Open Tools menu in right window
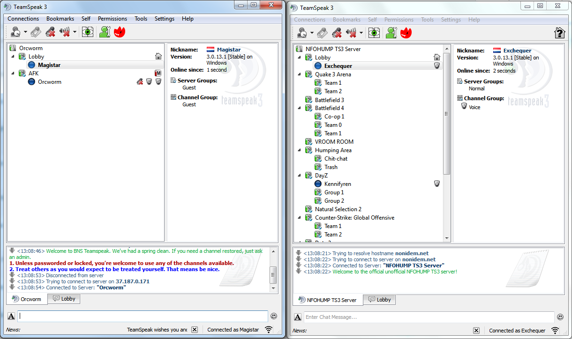 [427, 20]
